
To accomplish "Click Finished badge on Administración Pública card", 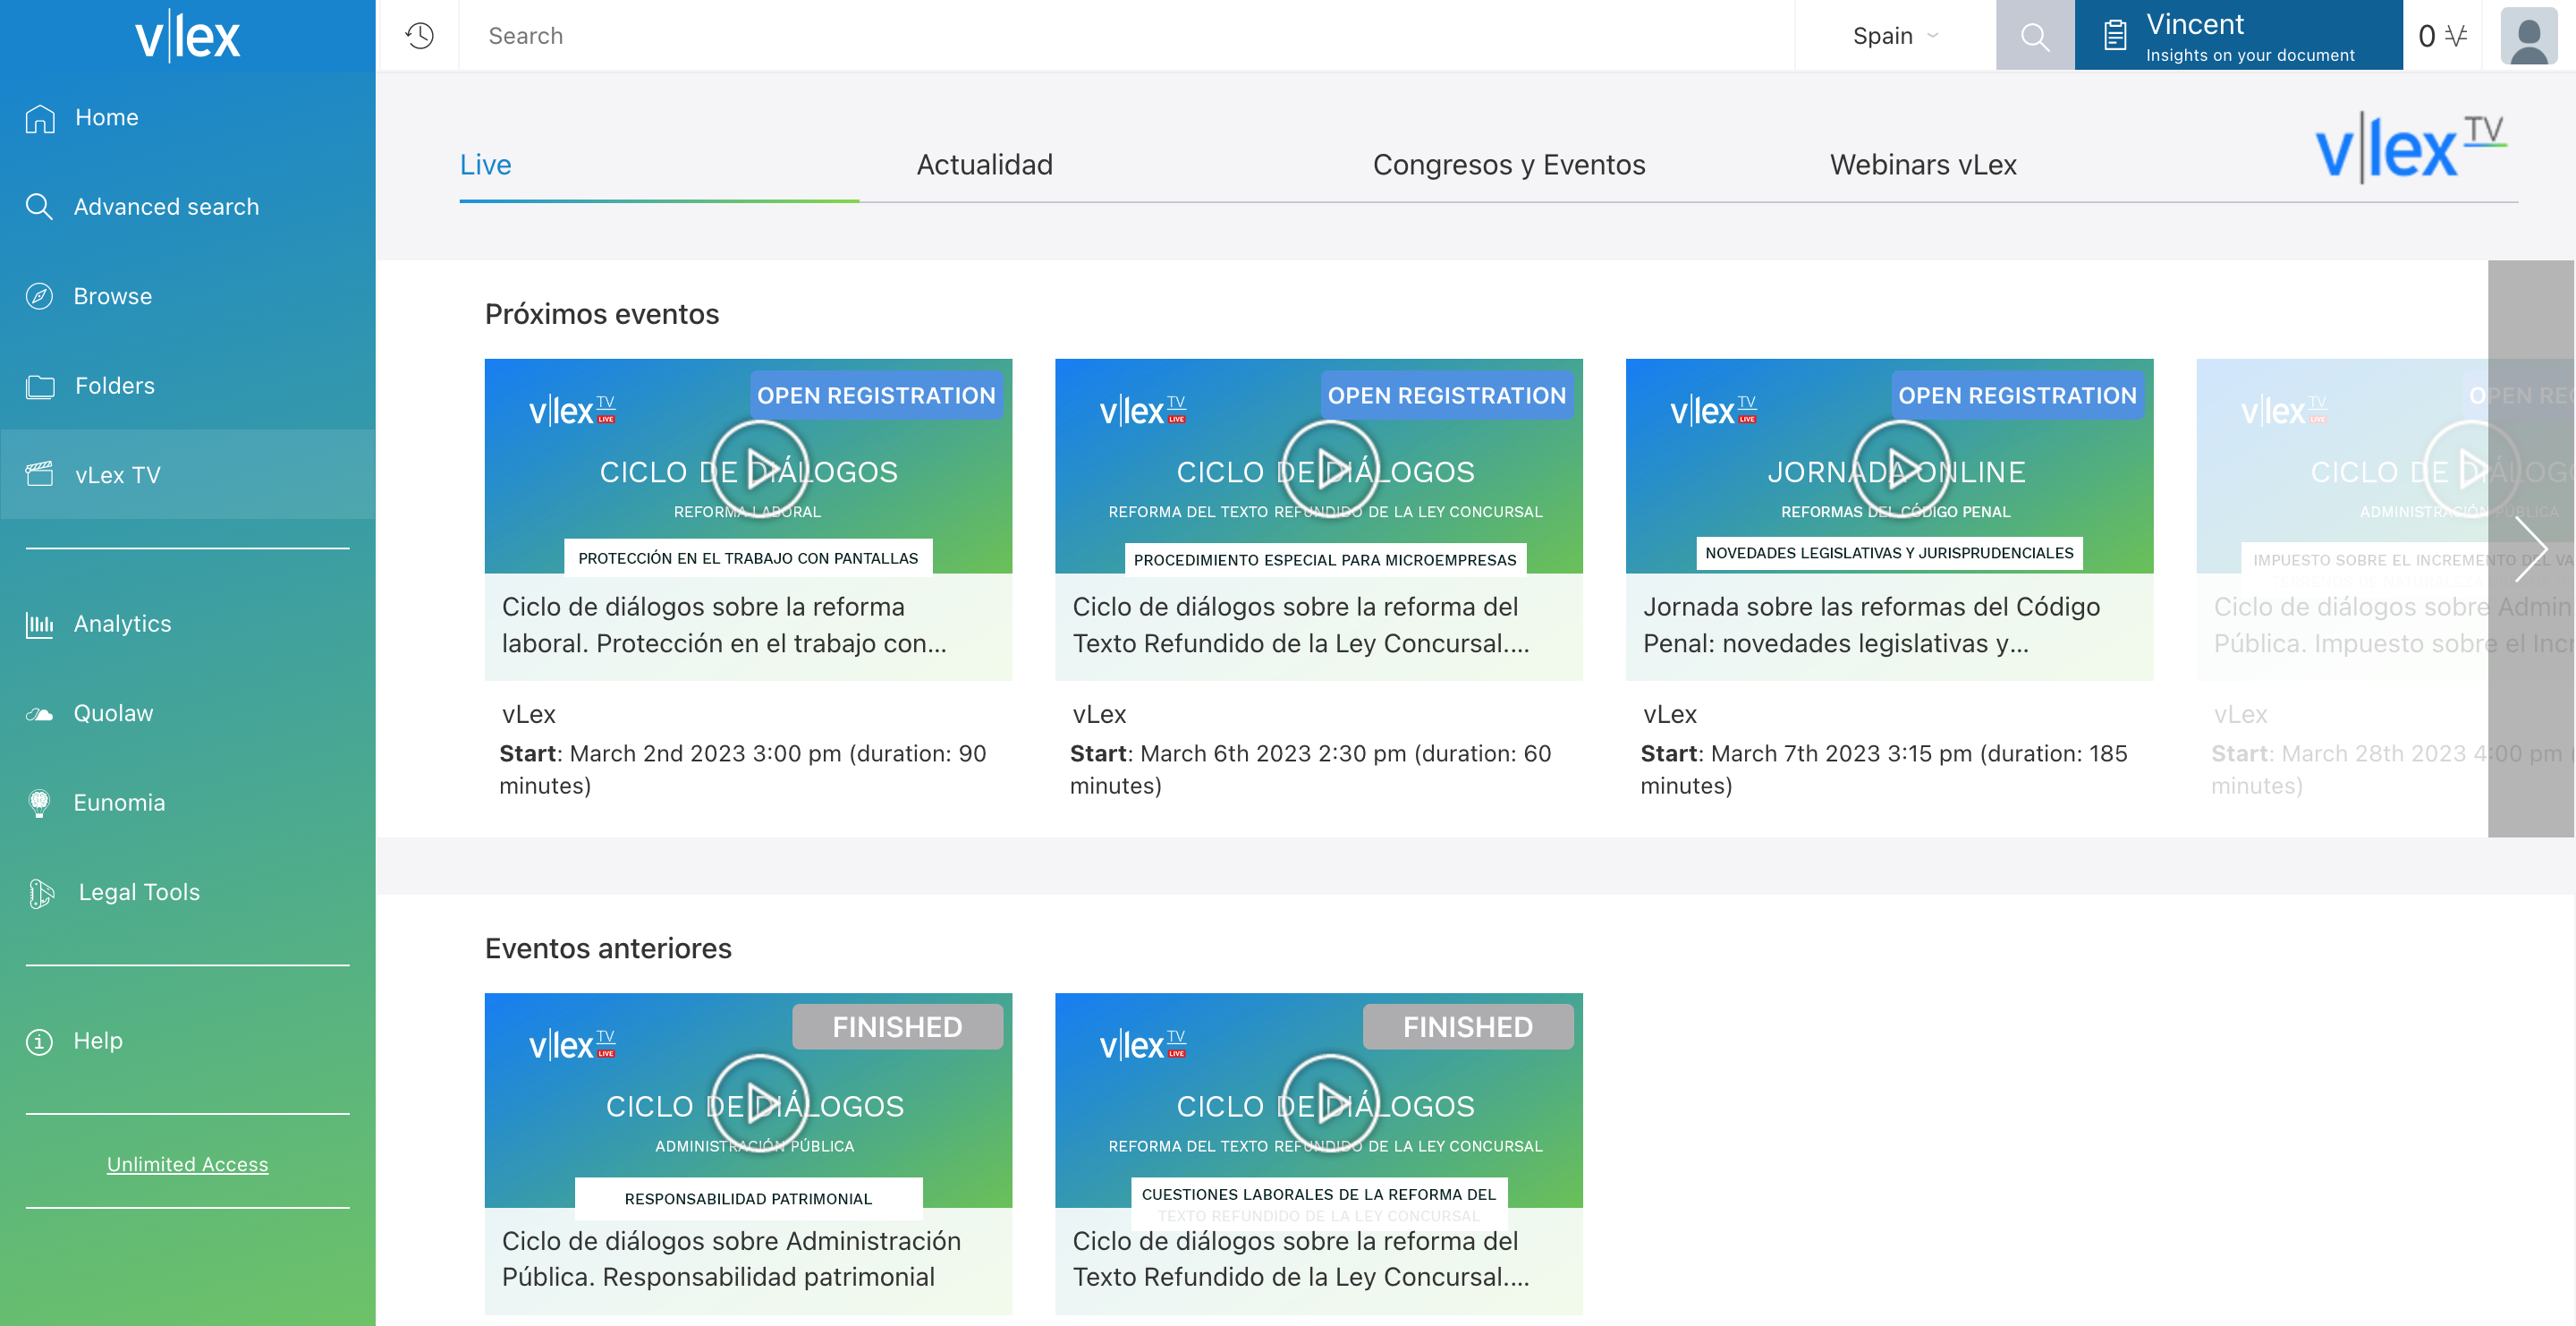I will (x=897, y=1028).
